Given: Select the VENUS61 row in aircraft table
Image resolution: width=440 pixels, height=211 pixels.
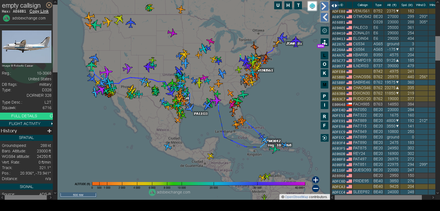Looking at the screenshot, I should point(383,11).
